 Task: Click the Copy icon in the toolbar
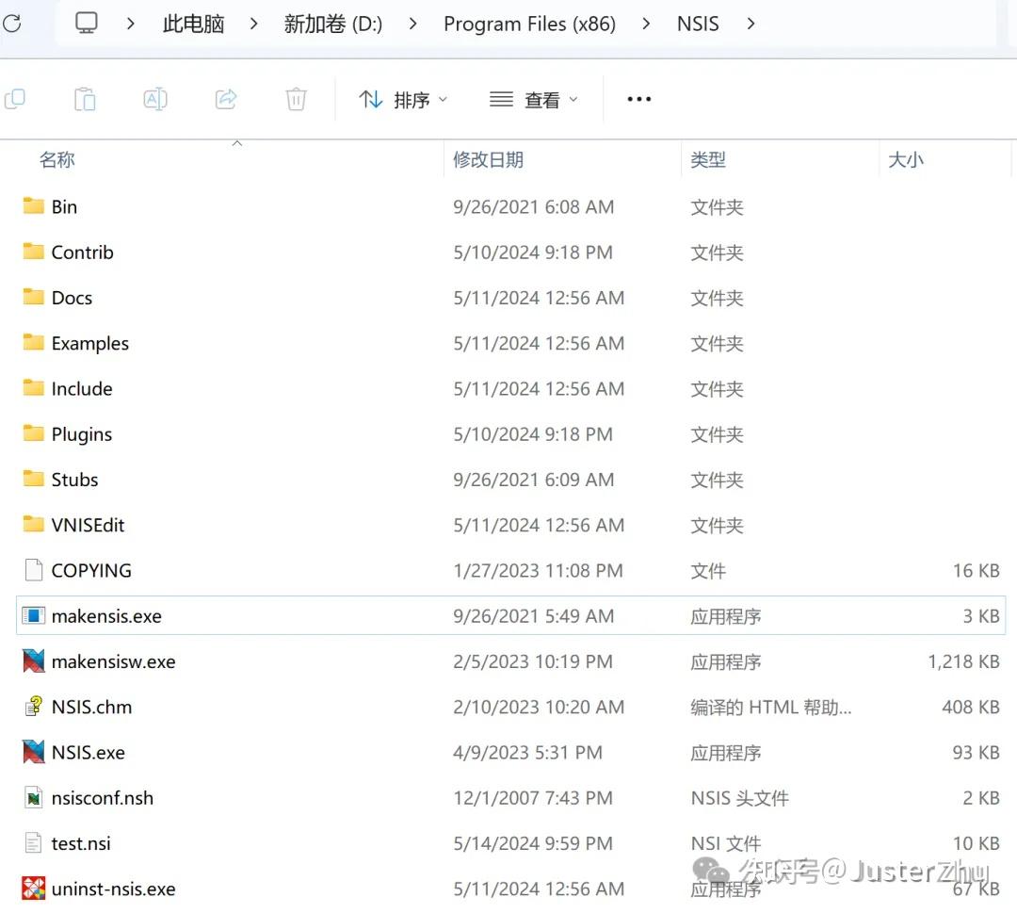click(15, 98)
